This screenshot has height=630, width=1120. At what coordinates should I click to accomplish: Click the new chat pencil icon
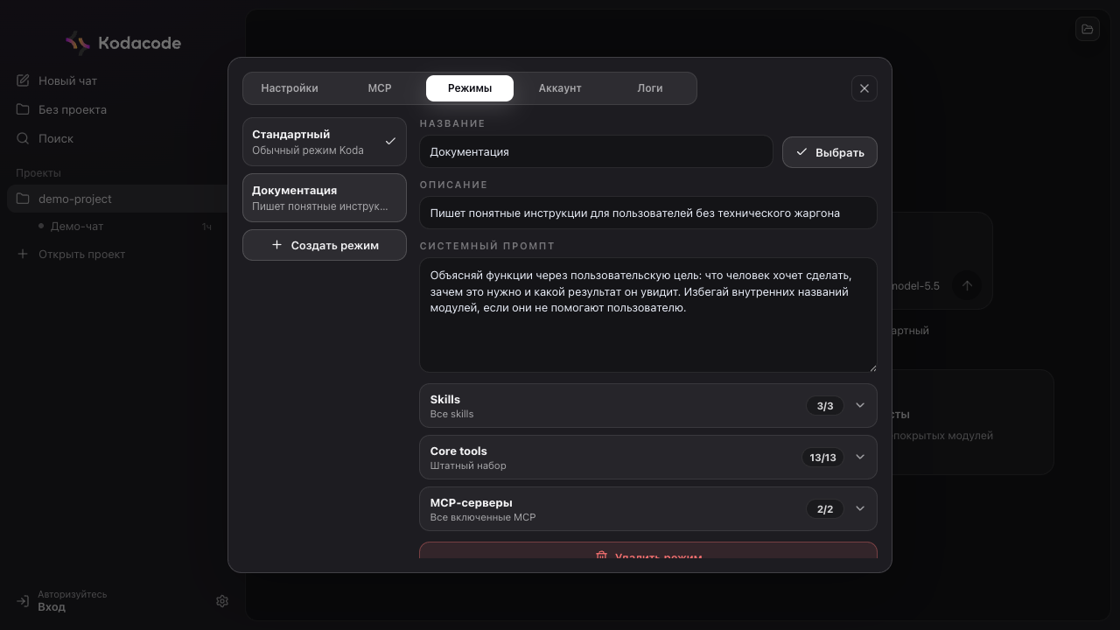pos(23,80)
